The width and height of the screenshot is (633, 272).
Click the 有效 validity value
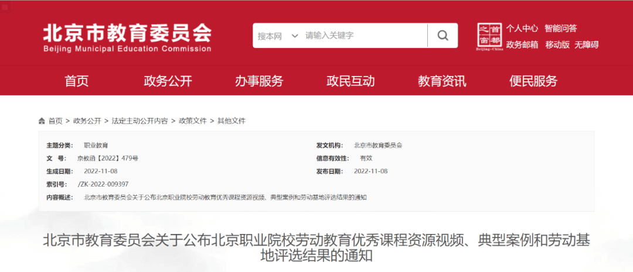pyautogui.click(x=366, y=159)
